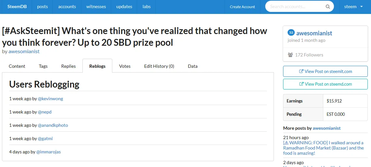The image size is (371, 167).
Task: Switch to the Content tab
Action: click(17, 66)
